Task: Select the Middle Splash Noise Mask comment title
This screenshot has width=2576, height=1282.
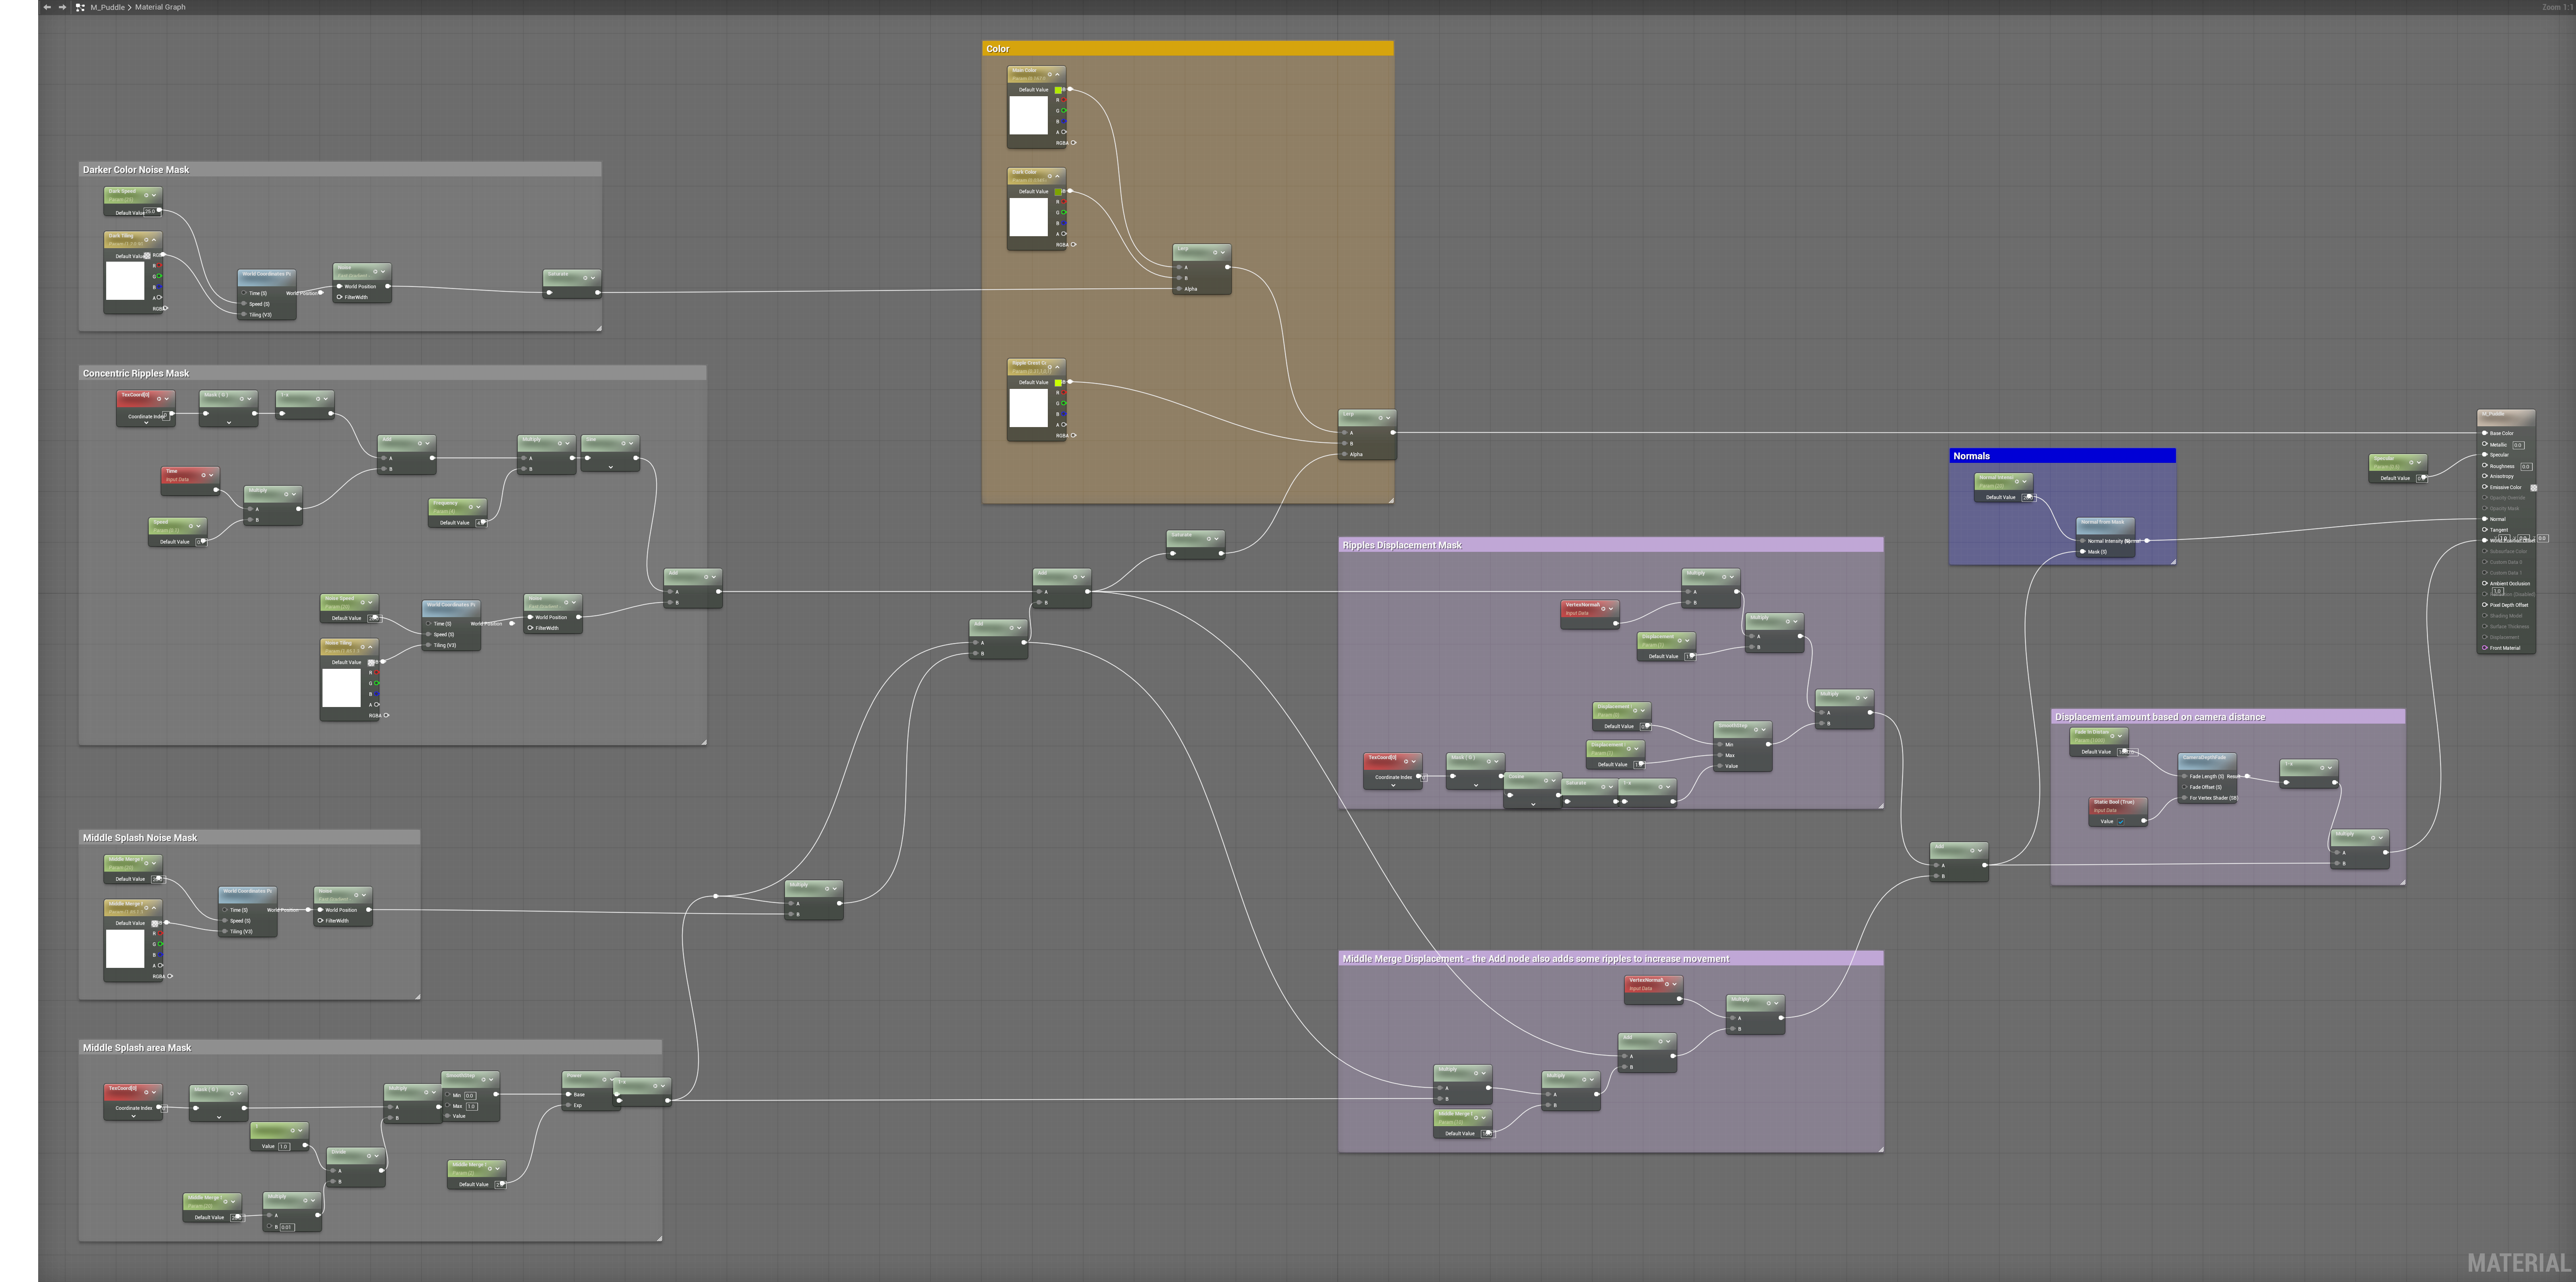Action: point(140,838)
